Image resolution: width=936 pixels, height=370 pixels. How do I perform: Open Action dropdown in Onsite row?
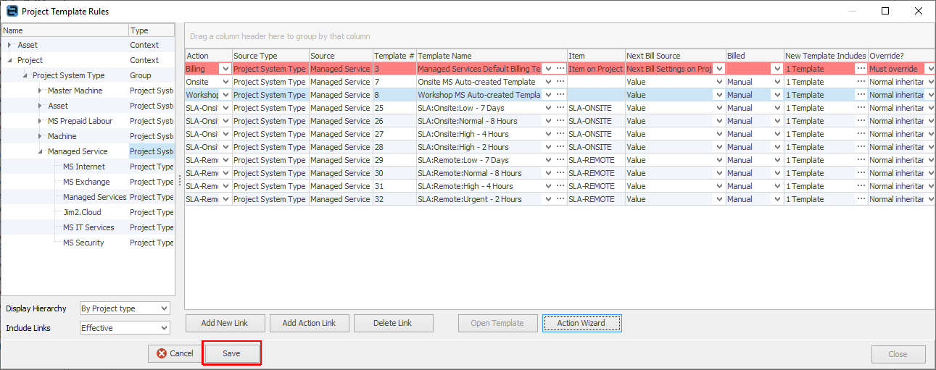pos(225,82)
